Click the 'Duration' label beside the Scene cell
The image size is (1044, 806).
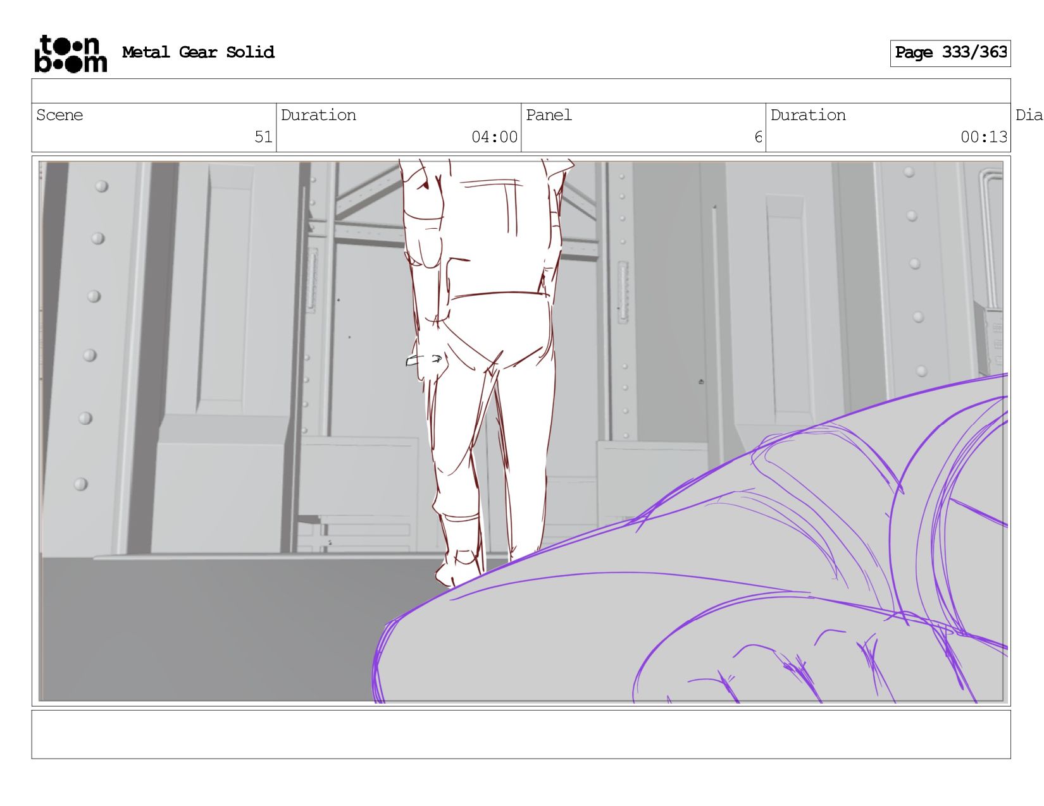click(318, 115)
